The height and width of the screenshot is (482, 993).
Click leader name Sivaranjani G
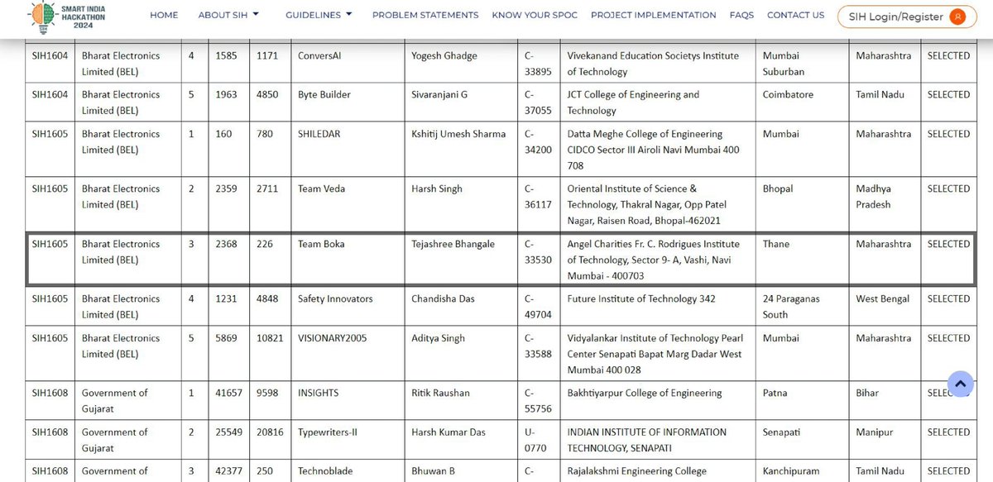439,94
